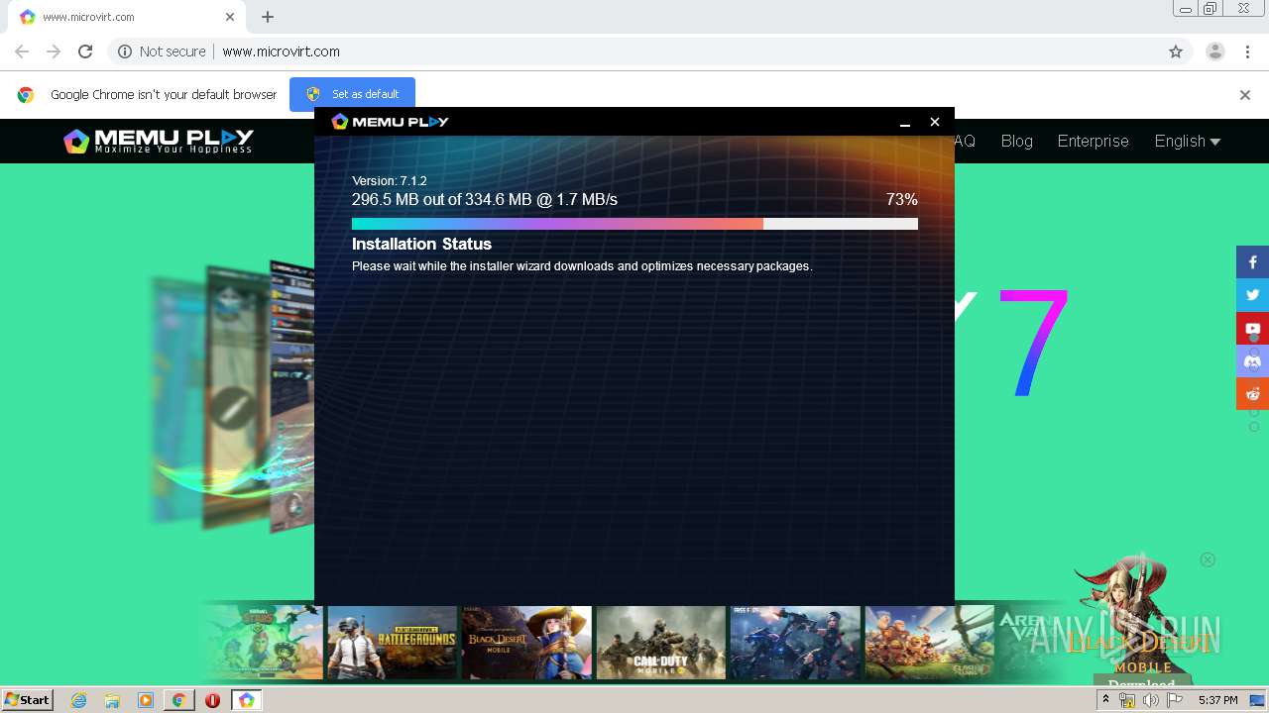Dismiss the default browser notification bar
The height and width of the screenshot is (713, 1269).
[x=1245, y=95]
